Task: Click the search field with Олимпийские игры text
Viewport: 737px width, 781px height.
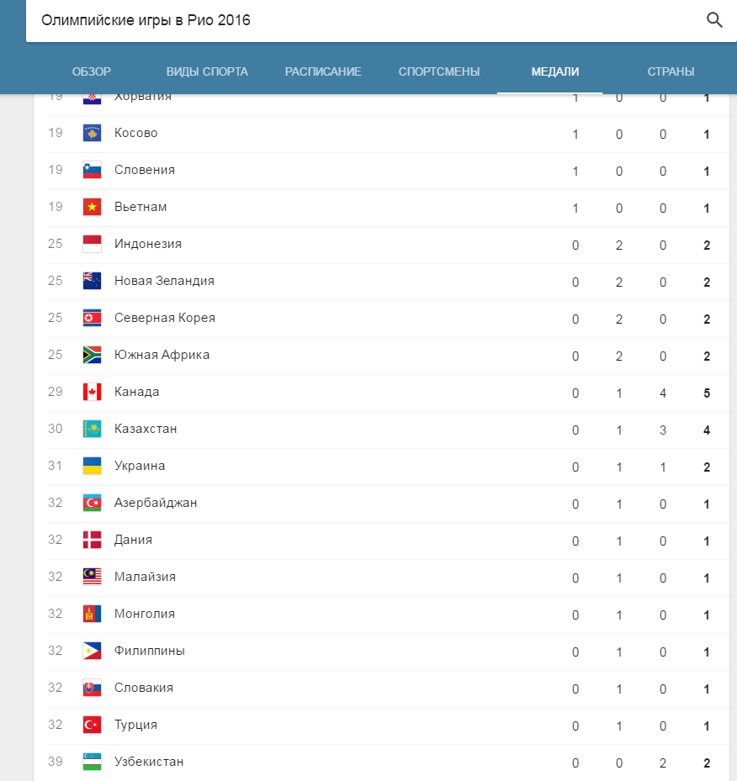Action: click(x=337, y=20)
